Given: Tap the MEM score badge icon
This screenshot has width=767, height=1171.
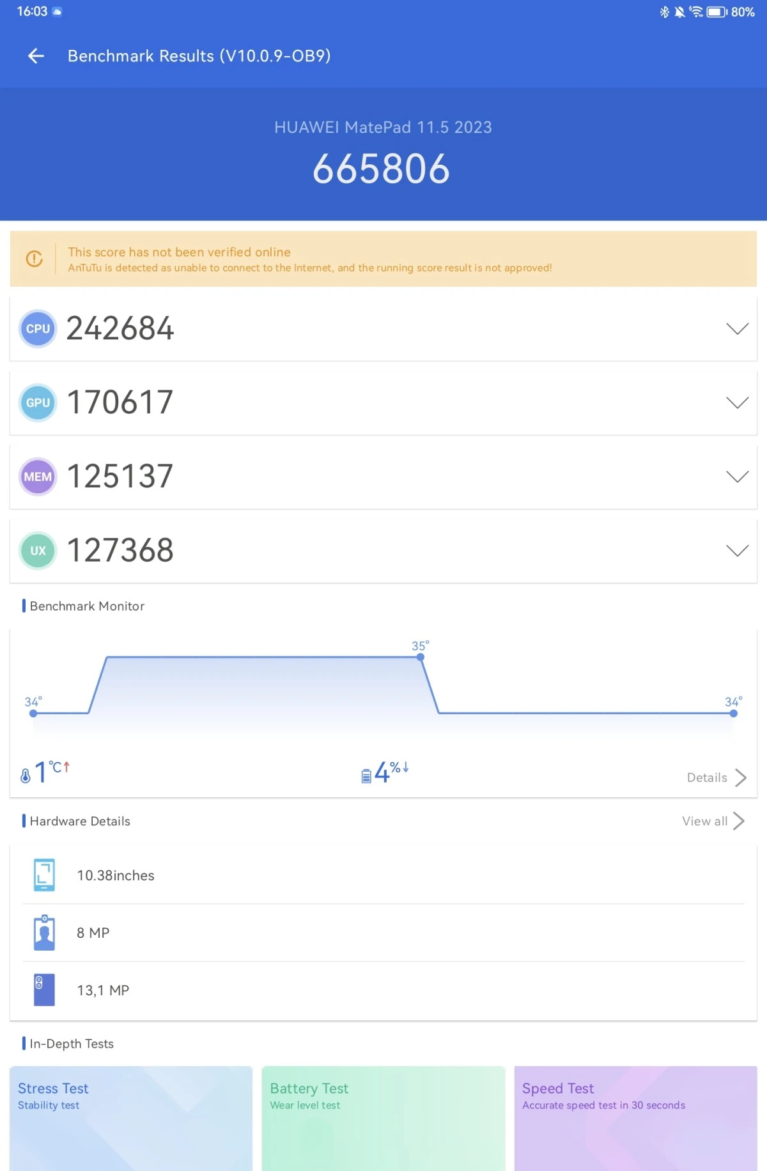Looking at the screenshot, I should click(38, 477).
